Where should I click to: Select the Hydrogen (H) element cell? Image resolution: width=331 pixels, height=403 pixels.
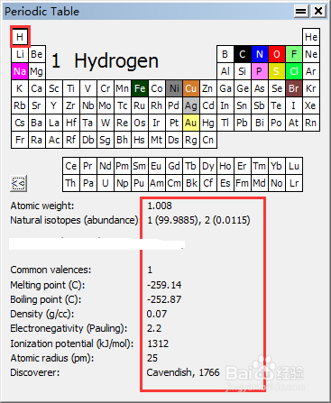coord(20,37)
